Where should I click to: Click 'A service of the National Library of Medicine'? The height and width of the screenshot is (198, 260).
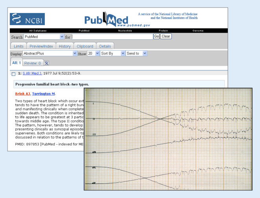point(168,14)
